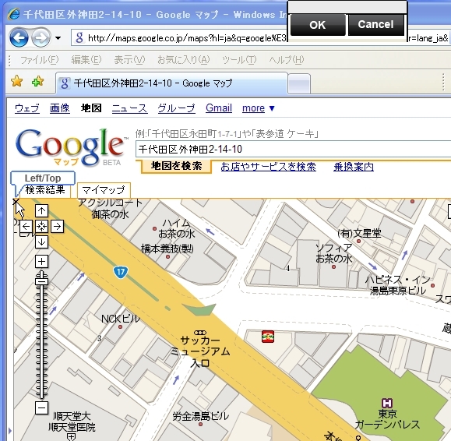The image size is (451, 441).
Task: Click the red shop marker icon on map
Action: click(x=268, y=337)
